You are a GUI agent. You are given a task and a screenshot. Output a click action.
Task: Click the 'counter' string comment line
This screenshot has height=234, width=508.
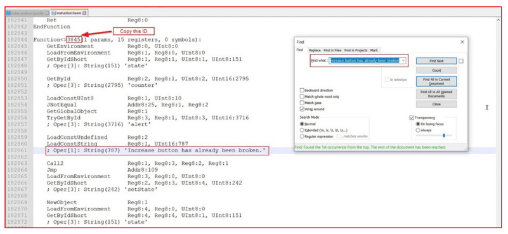[x=102, y=85]
